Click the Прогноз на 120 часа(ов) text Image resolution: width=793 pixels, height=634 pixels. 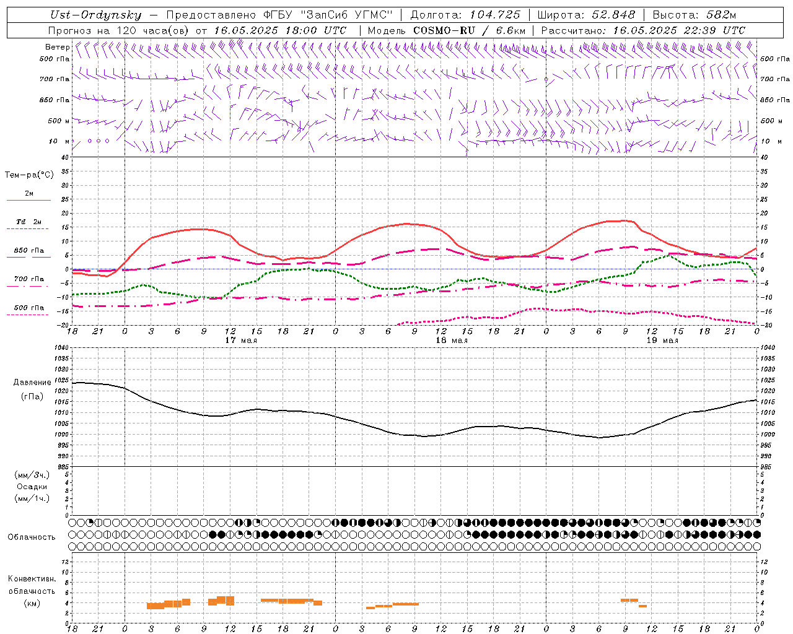tap(120, 30)
